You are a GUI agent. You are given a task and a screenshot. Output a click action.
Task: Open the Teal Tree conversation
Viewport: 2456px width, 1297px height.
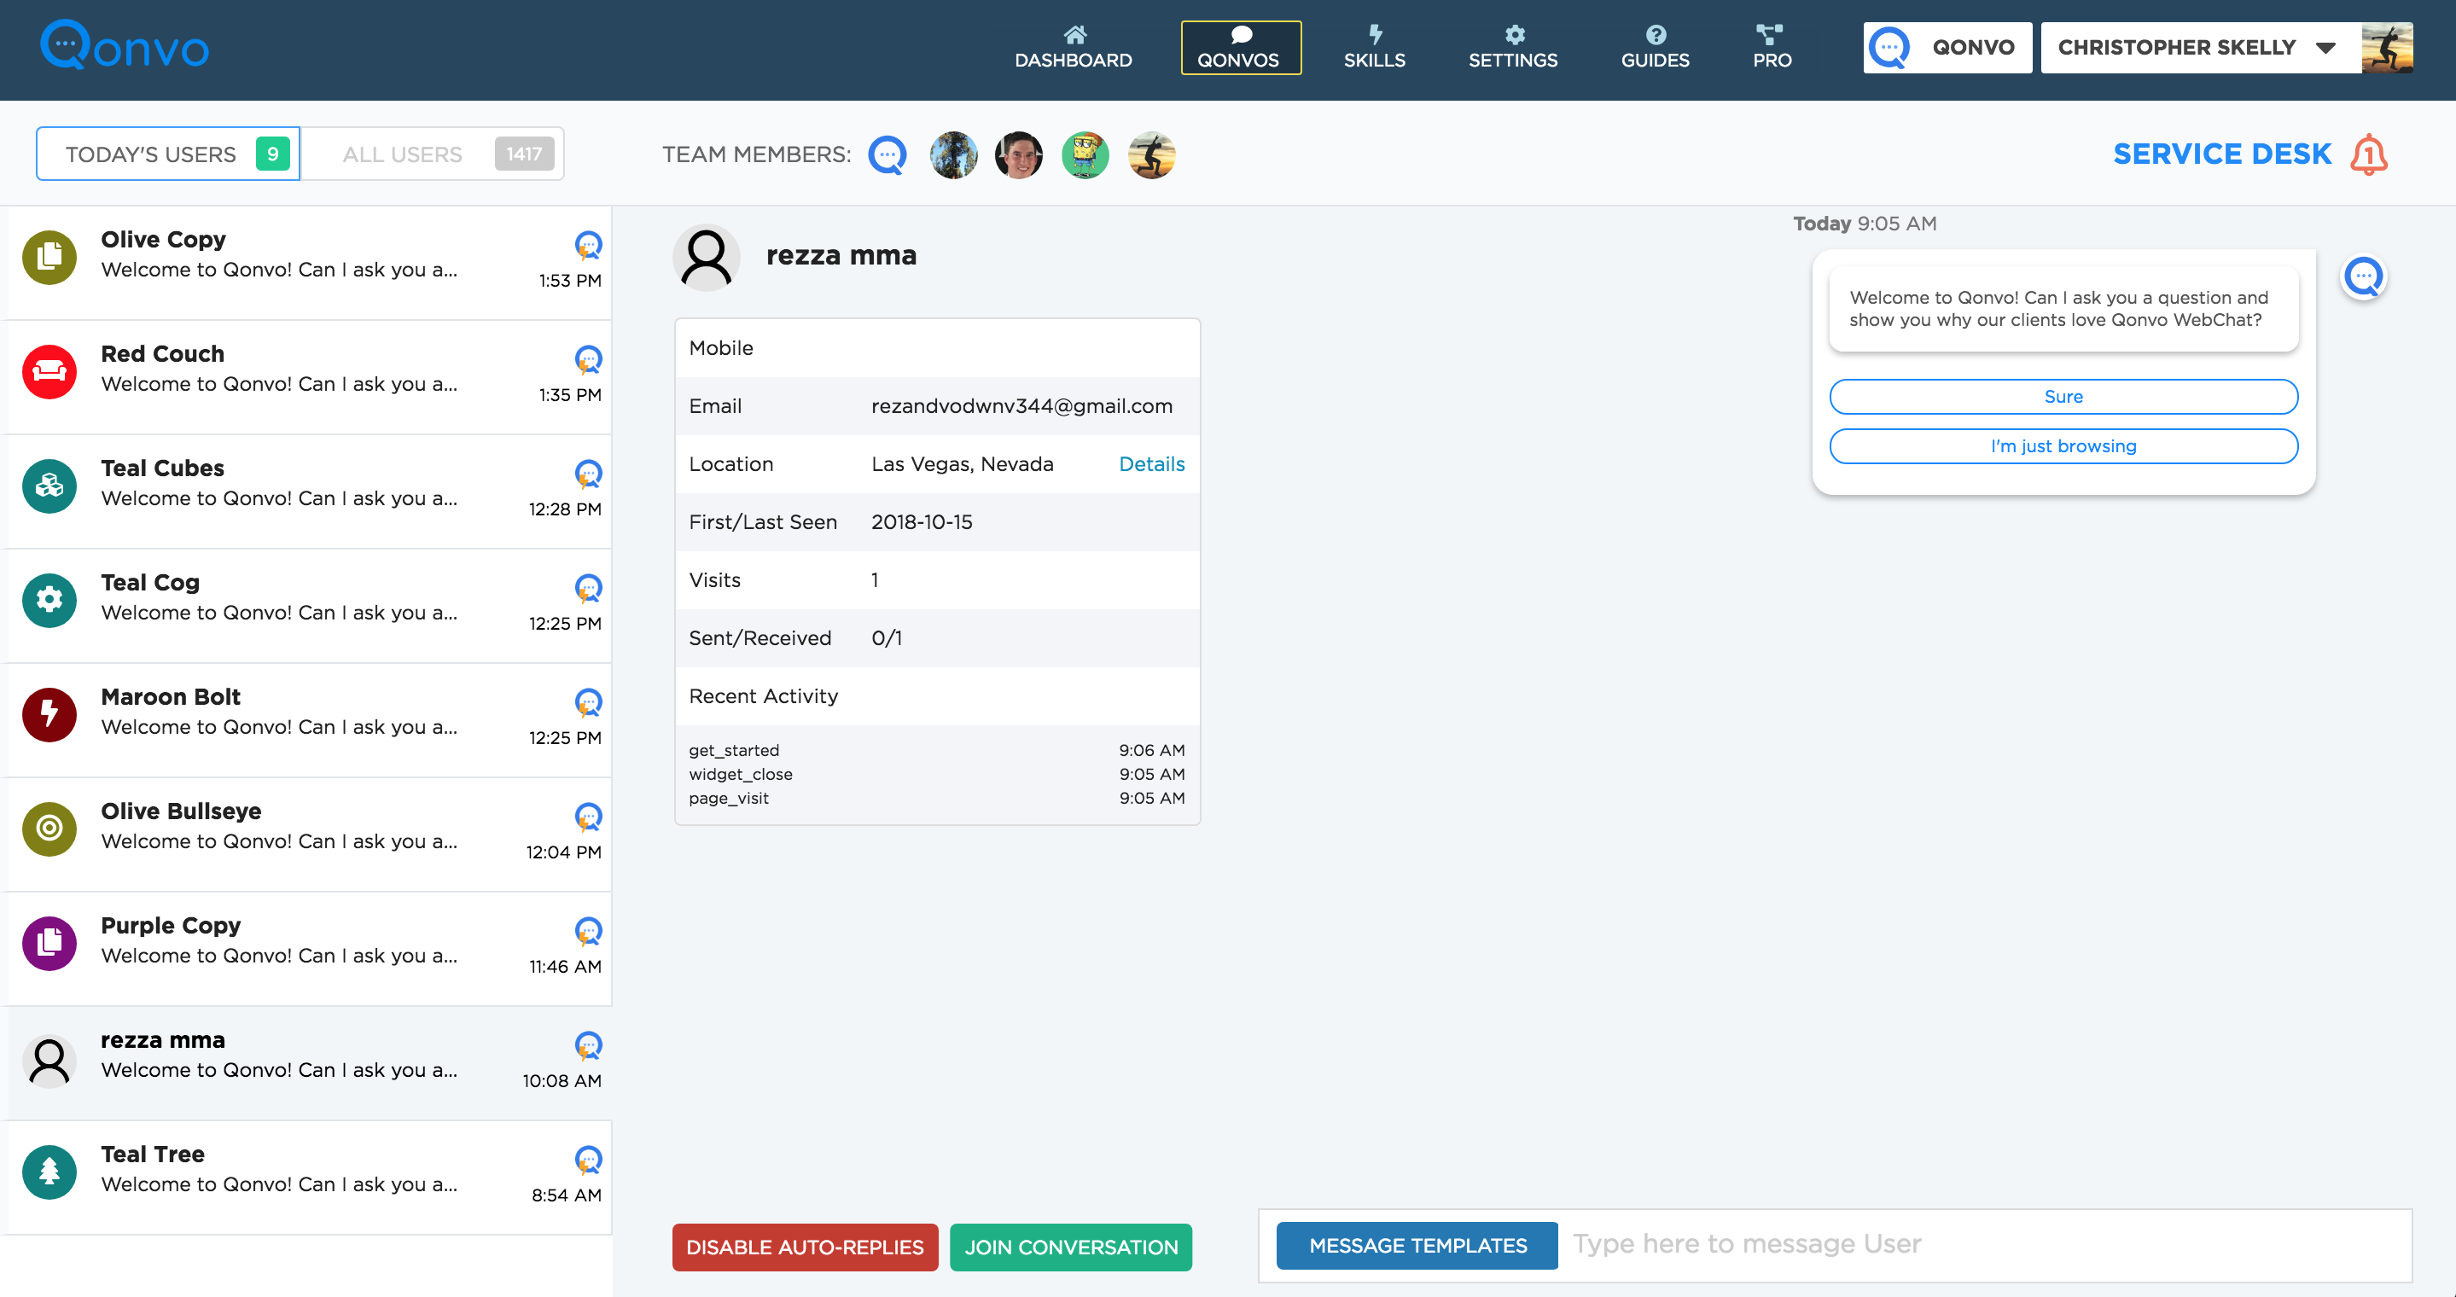[x=307, y=1177]
